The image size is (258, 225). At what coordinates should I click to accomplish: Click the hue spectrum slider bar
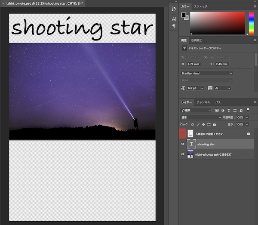click(x=251, y=23)
